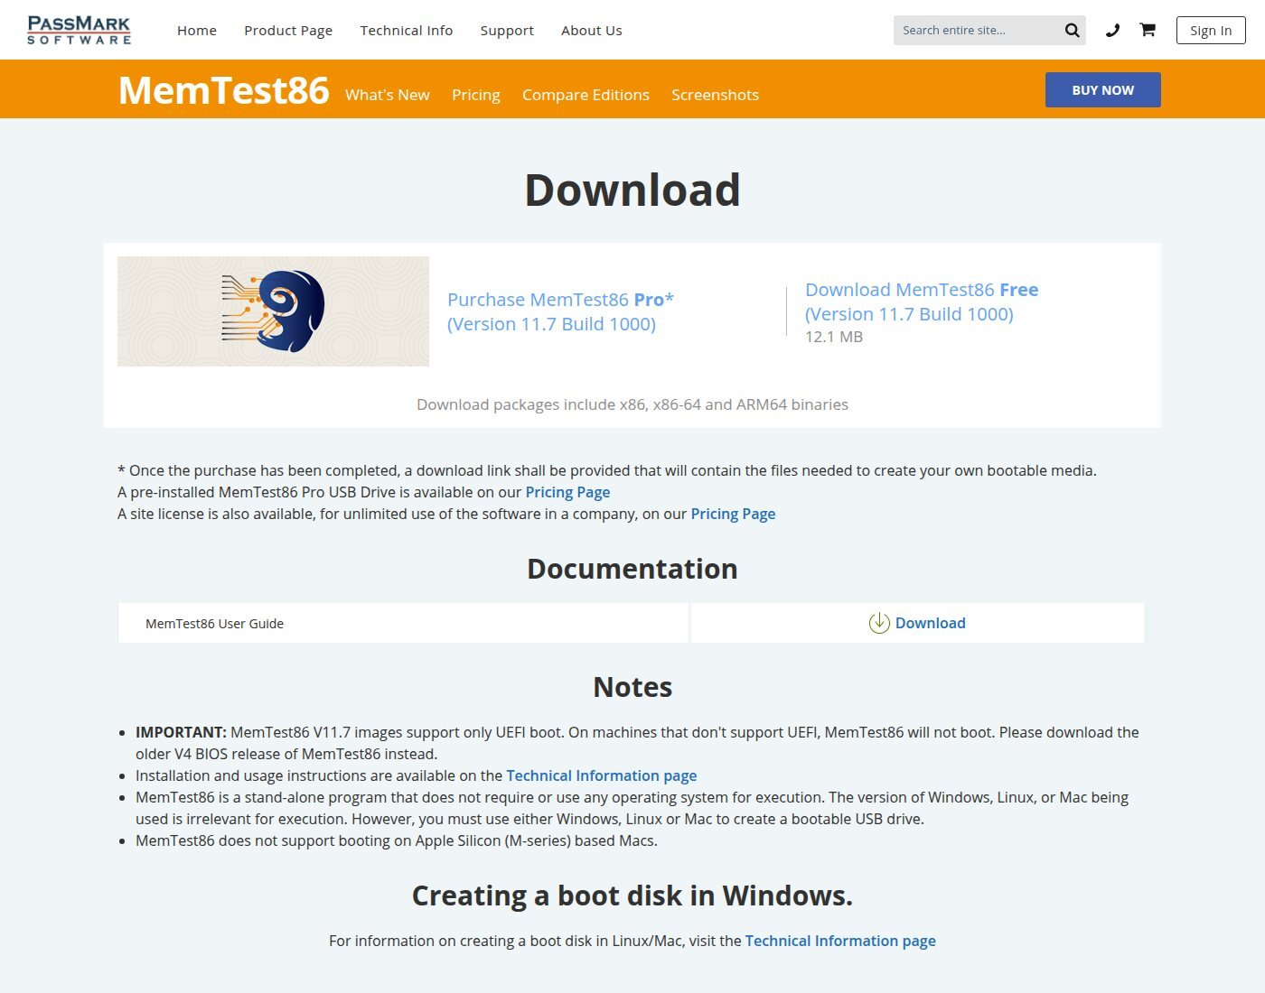The width and height of the screenshot is (1265, 993).
Task: Open the Screenshots tab
Action: point(715,95)
